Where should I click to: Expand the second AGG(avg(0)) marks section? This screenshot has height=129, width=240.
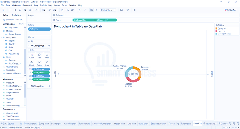click(29, 86)
